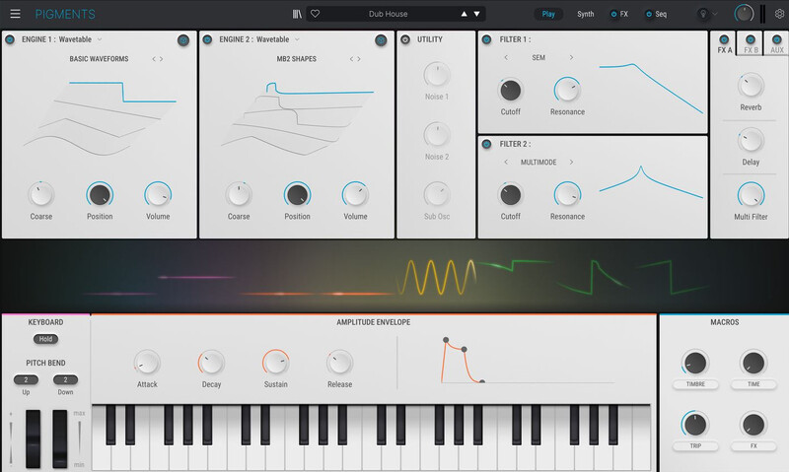789x472 pixels.
Task: Click the pitch bend wheel
Action: pyautogui.click(x=34, y=438)
